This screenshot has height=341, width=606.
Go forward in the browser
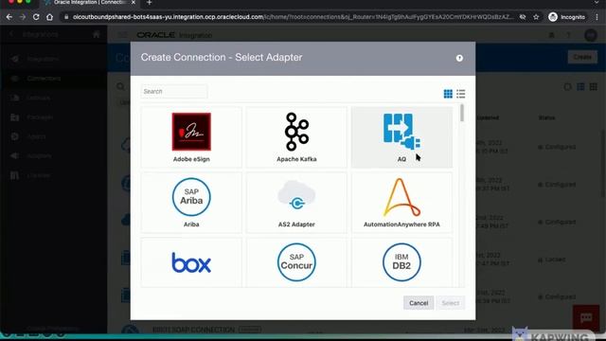click(x=23, y=17)
